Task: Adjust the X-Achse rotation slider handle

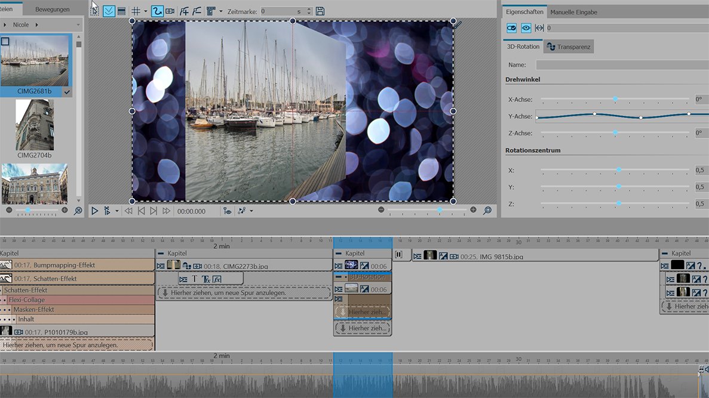Action: pyautogui.click(x=615, y=99)
